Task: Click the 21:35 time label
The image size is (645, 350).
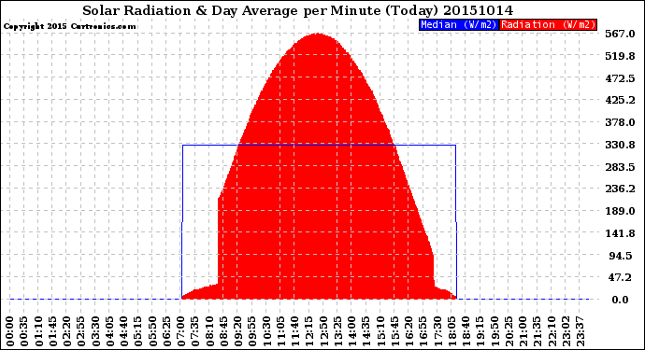Action: [x=537, y=331]
